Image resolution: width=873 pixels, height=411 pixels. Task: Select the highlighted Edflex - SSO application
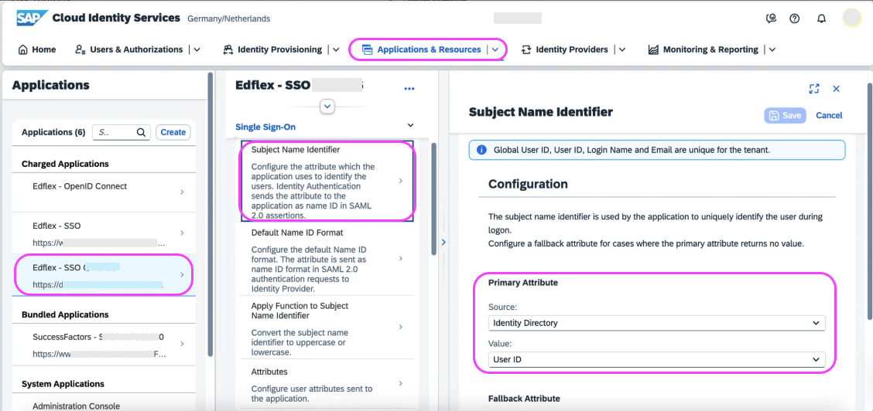(104, 274)
